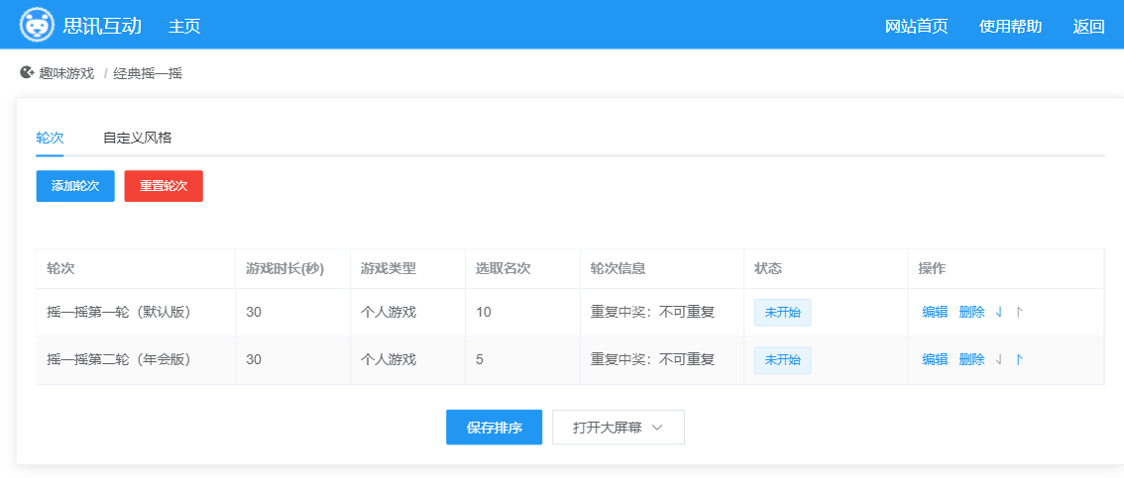The image size is (1124, 478).
Task: Open 使用帮助 in the header
Action: click(1010, 27)
